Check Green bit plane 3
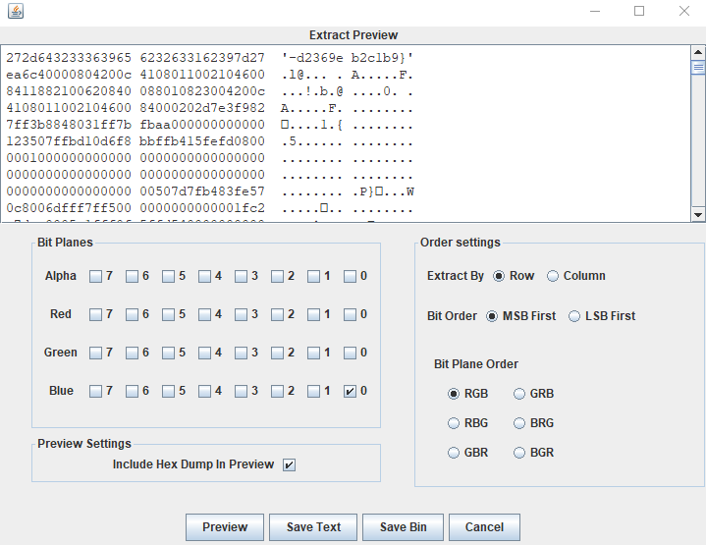The width and height of the screenshot is (706, 545). (241, 353)
